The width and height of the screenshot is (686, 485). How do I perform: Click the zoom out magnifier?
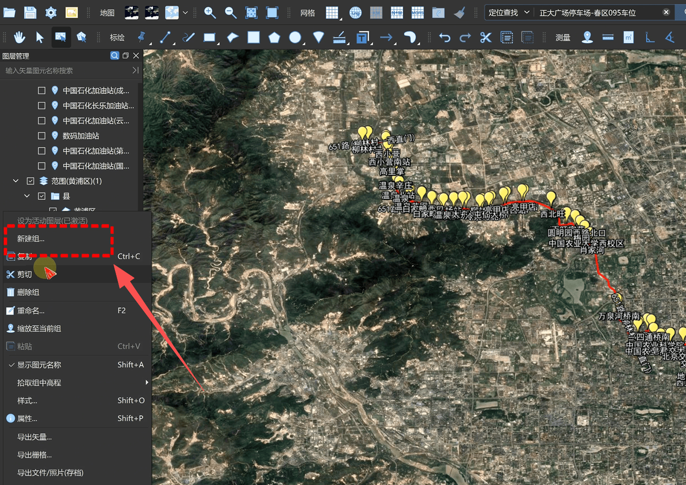point(231,12)
